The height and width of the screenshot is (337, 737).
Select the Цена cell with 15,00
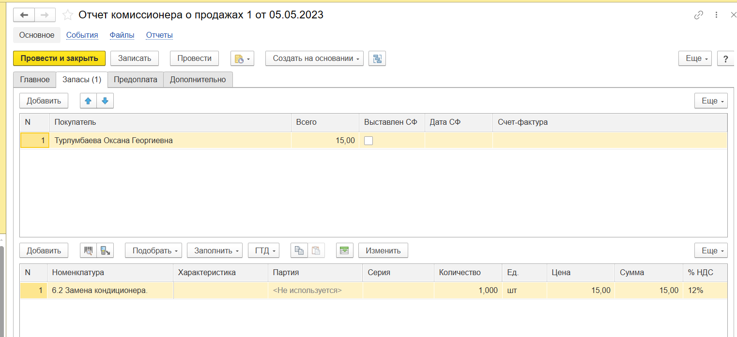pos(581,291)
